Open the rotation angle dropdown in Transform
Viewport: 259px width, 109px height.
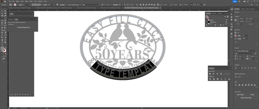(244, 24)
